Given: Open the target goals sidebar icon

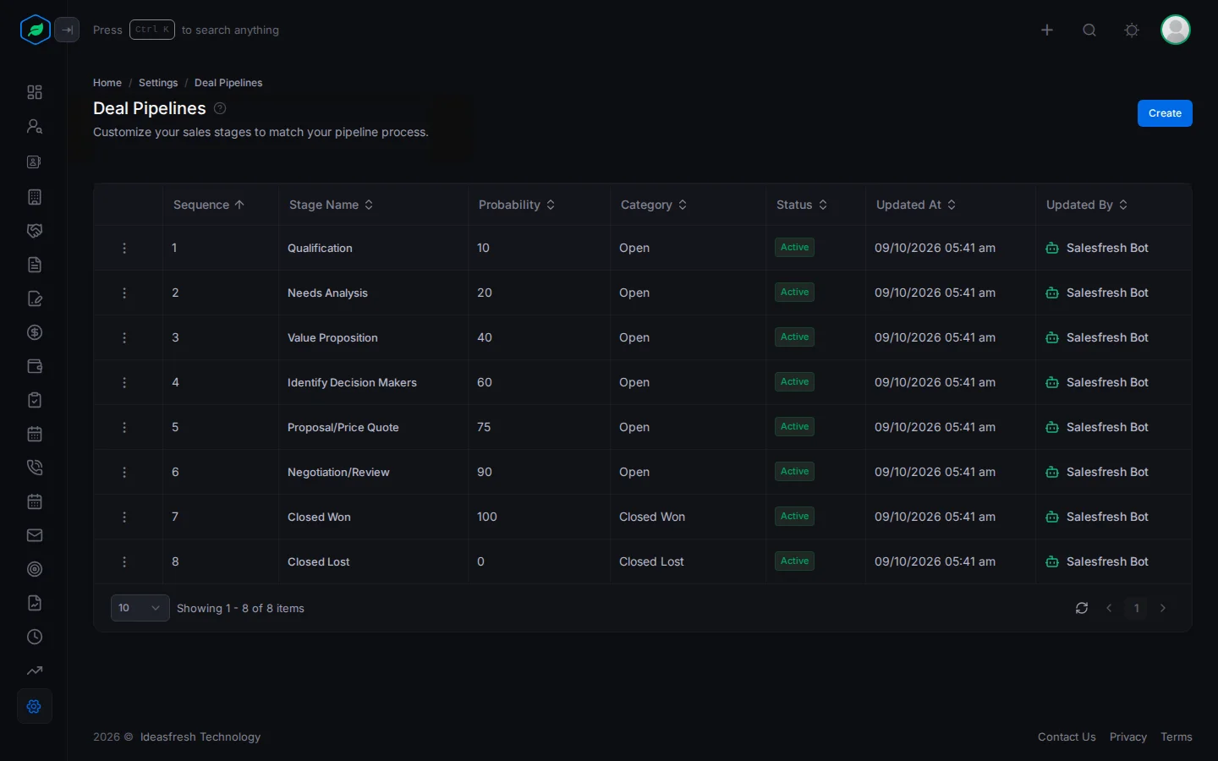Looking at the screenshot, I should point(35,569).
